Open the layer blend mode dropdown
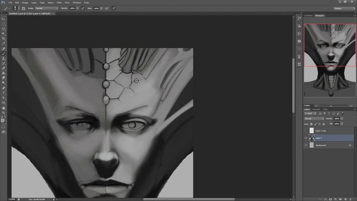 point(314,119)
